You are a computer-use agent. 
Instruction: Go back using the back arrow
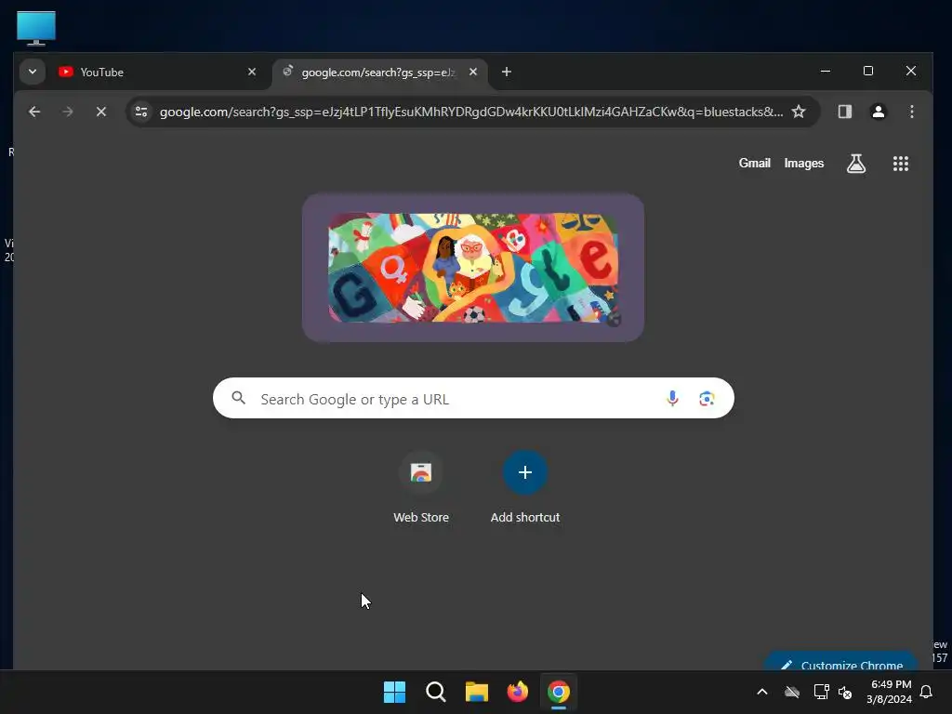click(34, 112)
